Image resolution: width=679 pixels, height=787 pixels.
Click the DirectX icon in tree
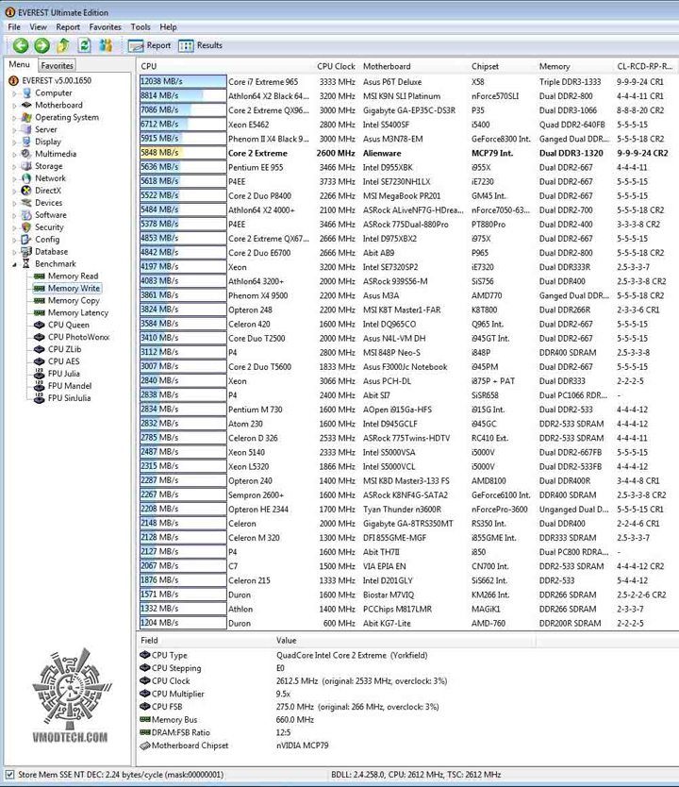click(x=26, y=191)
